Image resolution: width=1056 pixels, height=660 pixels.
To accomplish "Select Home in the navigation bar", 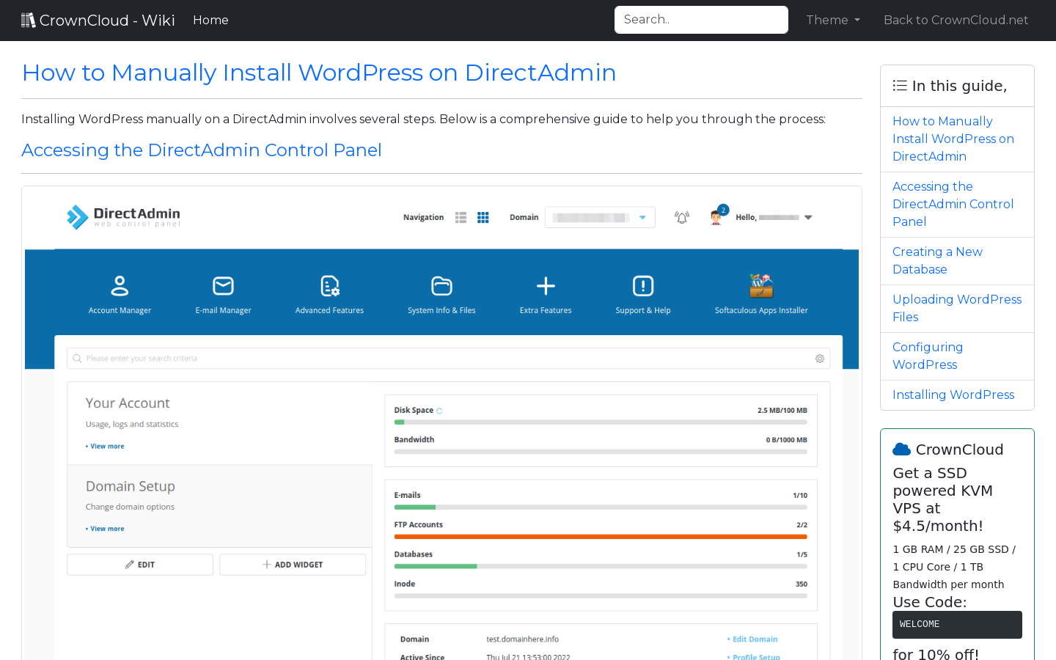I will tap(210, 20).
